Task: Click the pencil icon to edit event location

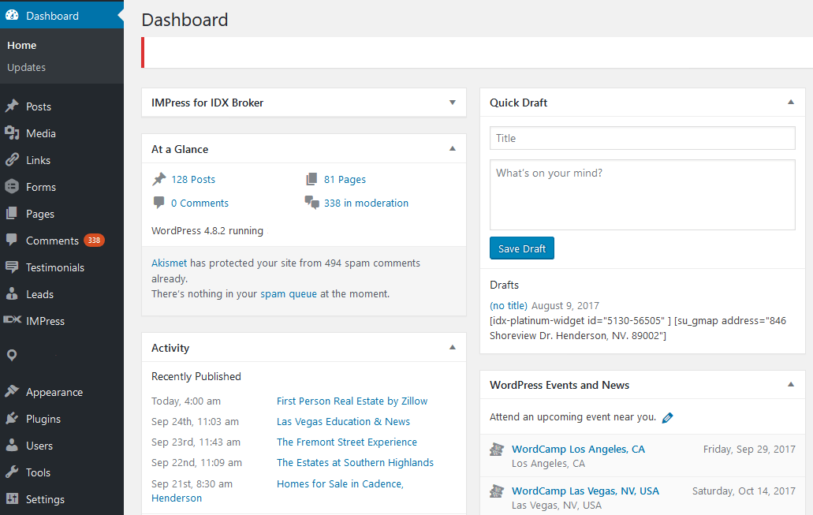Action: tap(667, 418)
